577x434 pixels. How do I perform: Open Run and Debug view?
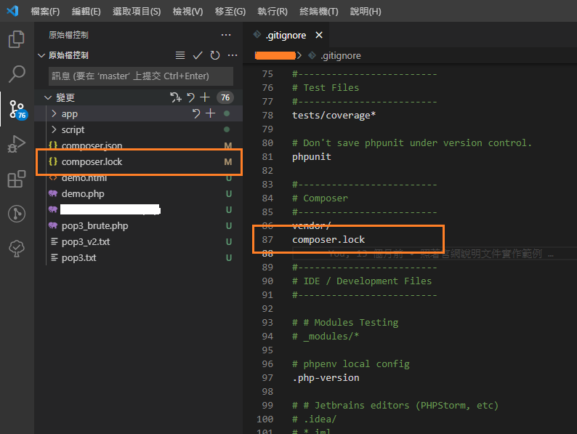[17, 144]
